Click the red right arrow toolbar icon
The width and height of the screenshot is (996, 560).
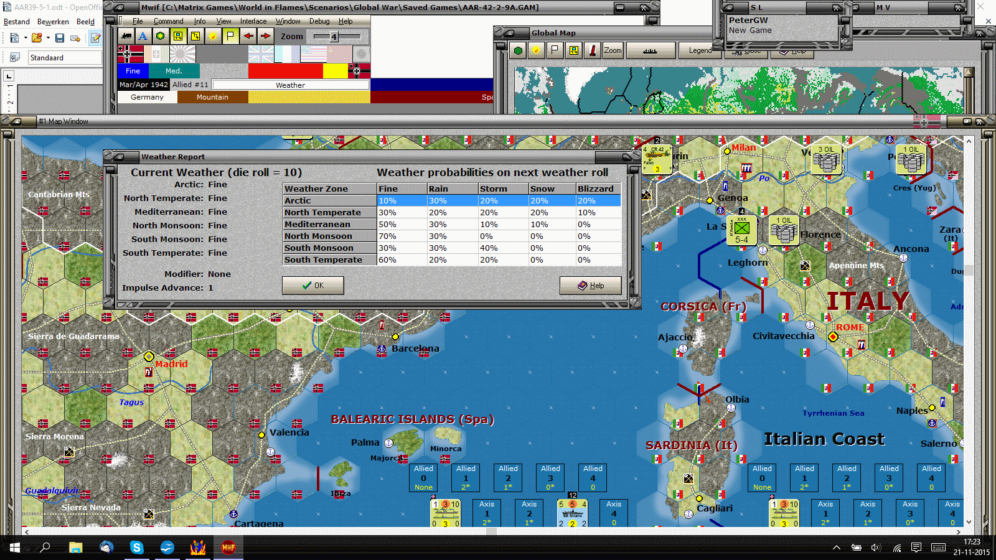pos(265,36)
